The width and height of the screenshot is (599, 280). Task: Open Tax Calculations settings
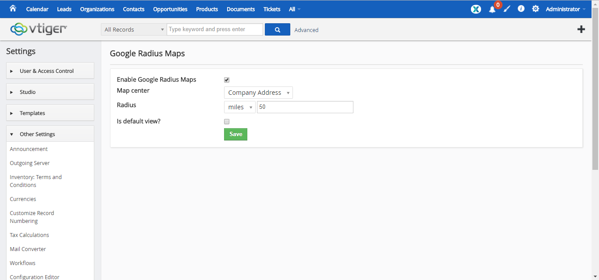coord(29,235)
